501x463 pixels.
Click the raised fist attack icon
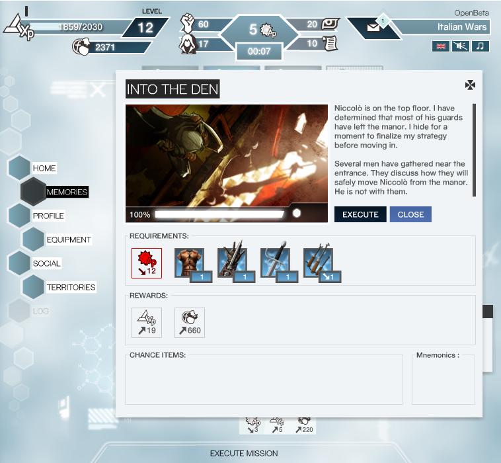coord(188,23)
